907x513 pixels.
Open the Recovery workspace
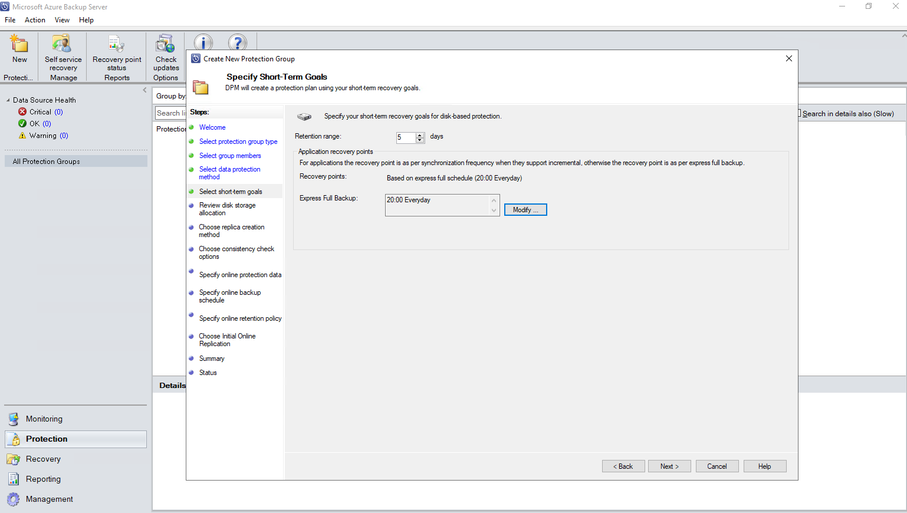pyautogui.click(x=75, y=459)
